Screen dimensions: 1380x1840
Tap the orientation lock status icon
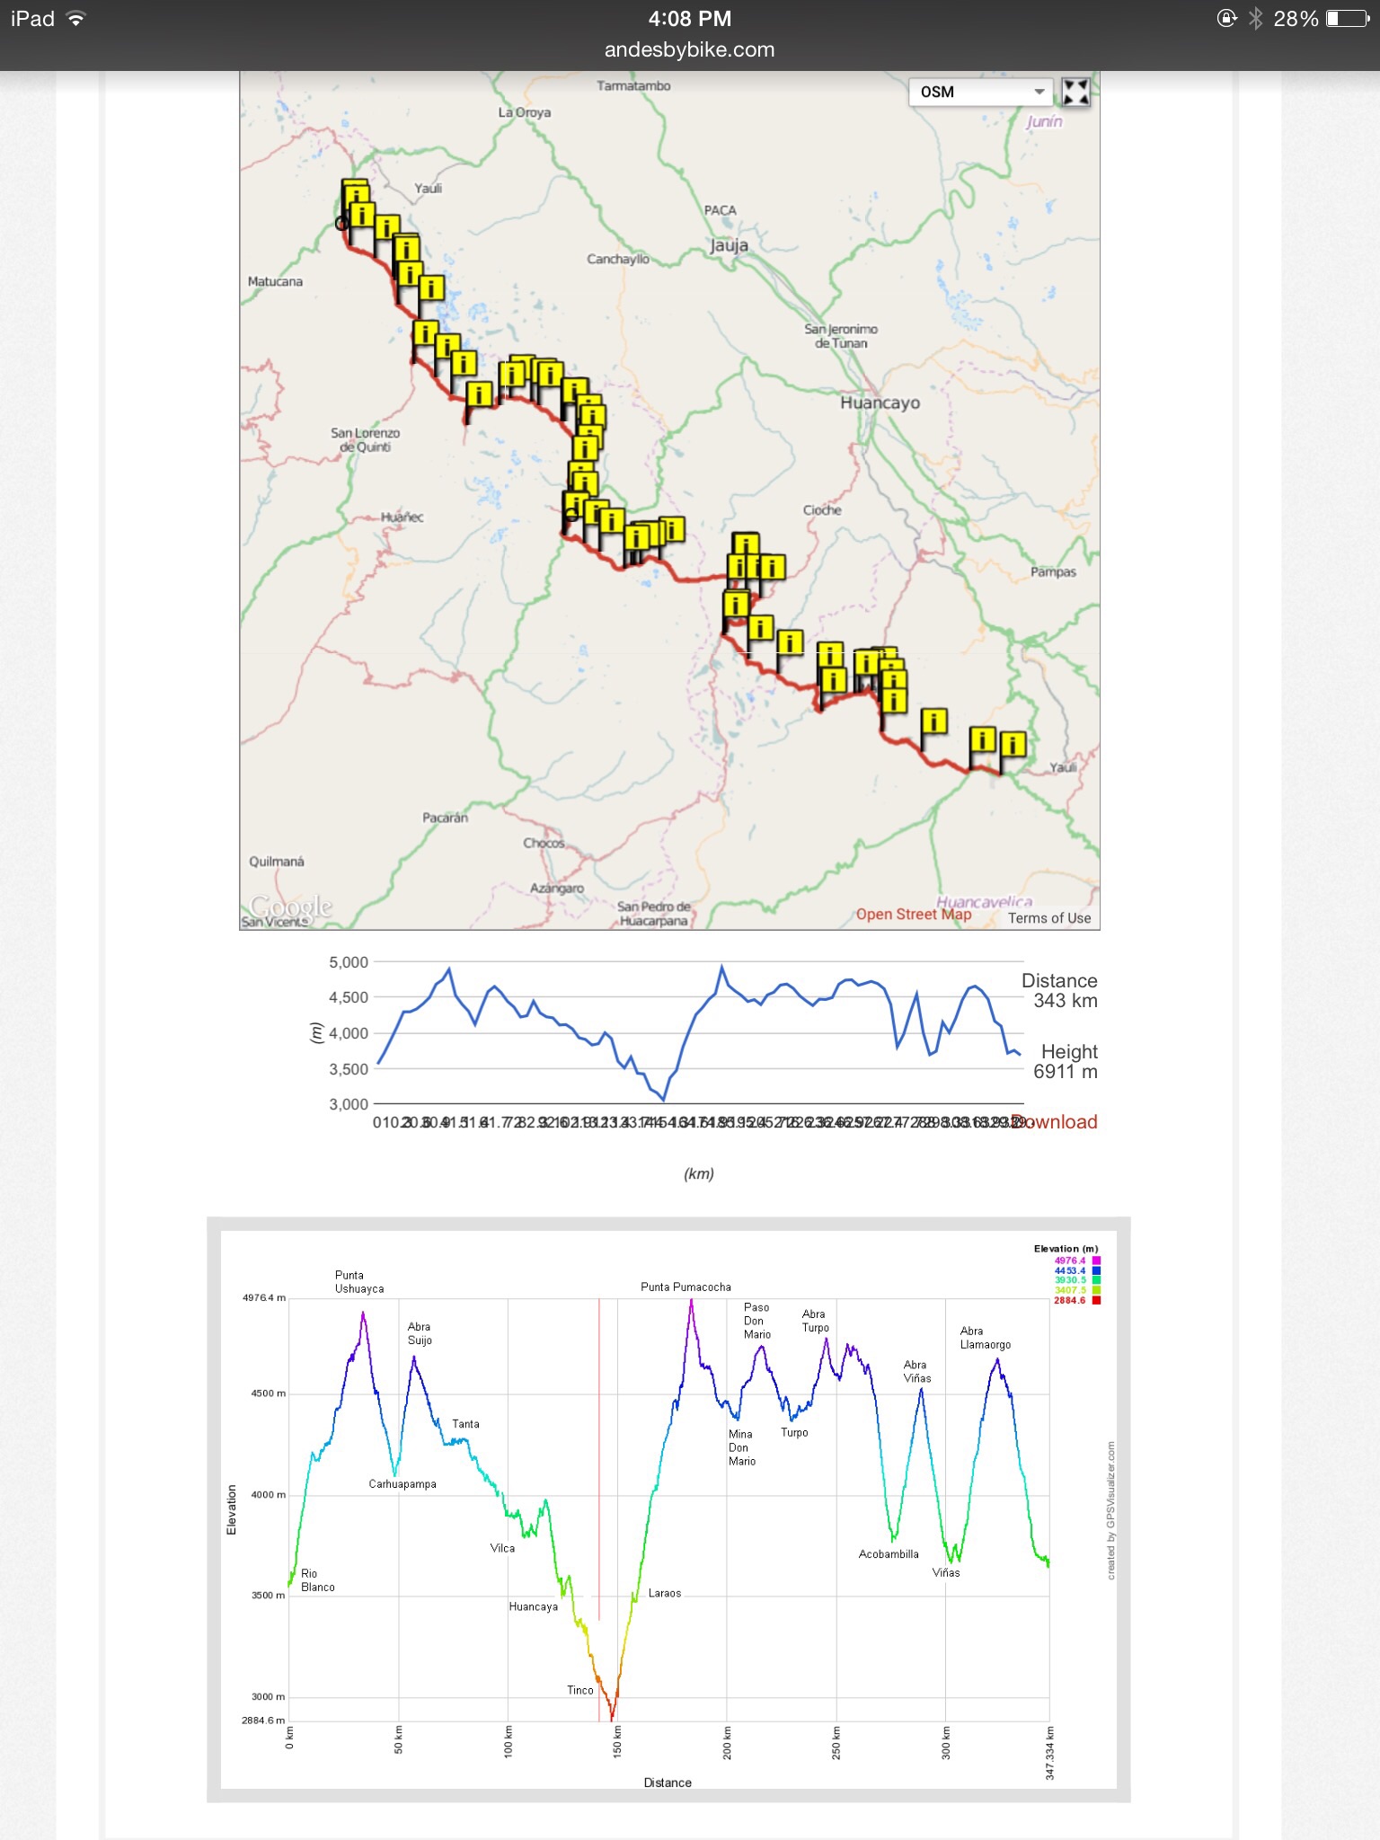(1226, 19)
